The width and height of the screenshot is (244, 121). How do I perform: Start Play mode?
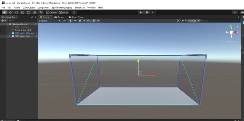[x=141, y=13]
